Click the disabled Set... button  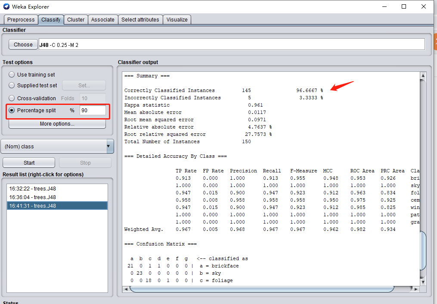(84, 86)
